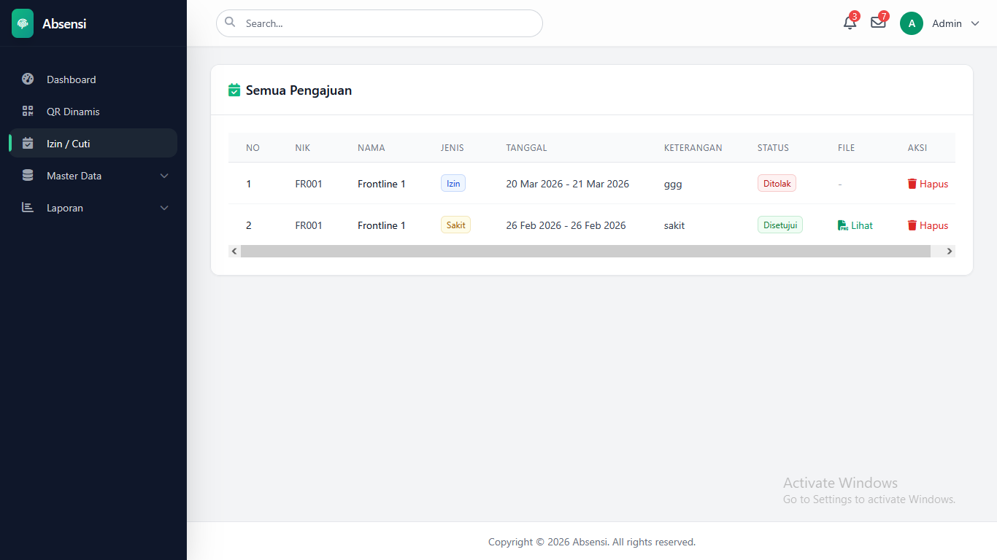View attached file via Lihat link
This screenshot has width=997, height=560.
click(x=855, y=225)
